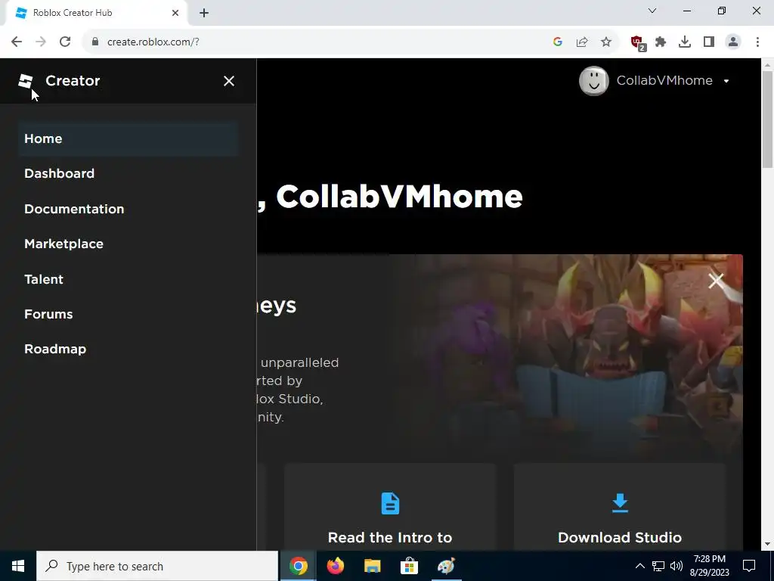
Task: Show Chrome downloads icon
Action: click(x=685, y=42)
